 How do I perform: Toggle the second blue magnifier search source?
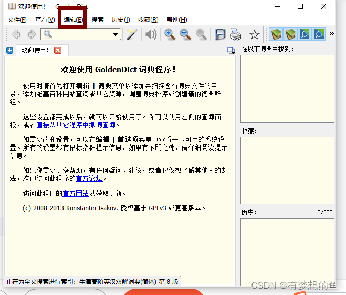pyautogui.click(x=319, y=34)
